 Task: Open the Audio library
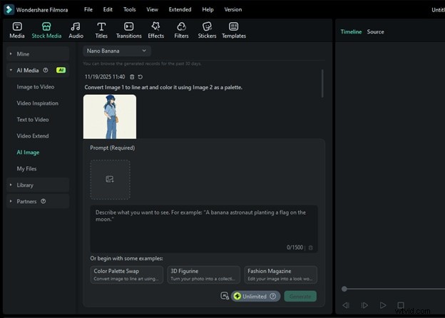coord(76,31)
